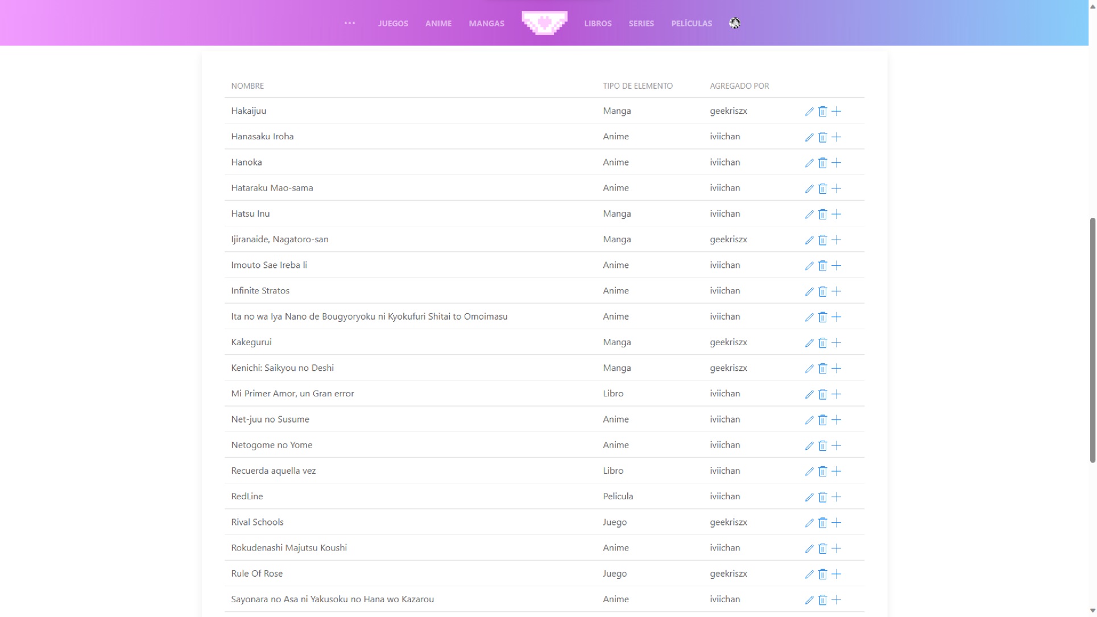1097x617 pixels.
Task: Click trash icon for RedLine row
Action: [x=822, y=497]
